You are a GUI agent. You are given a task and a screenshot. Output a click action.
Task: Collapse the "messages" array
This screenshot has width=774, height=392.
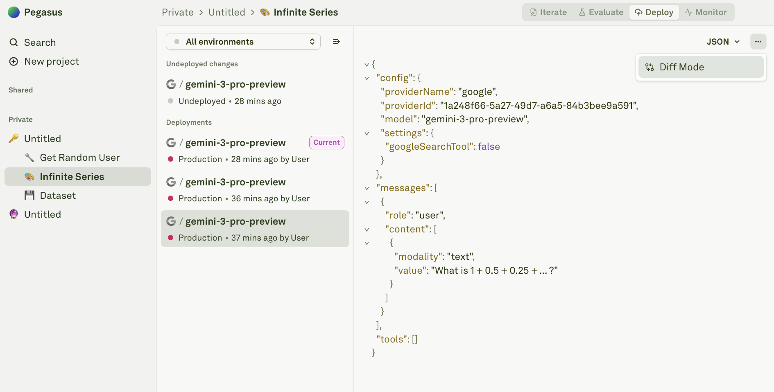click(x=367, y=188)
